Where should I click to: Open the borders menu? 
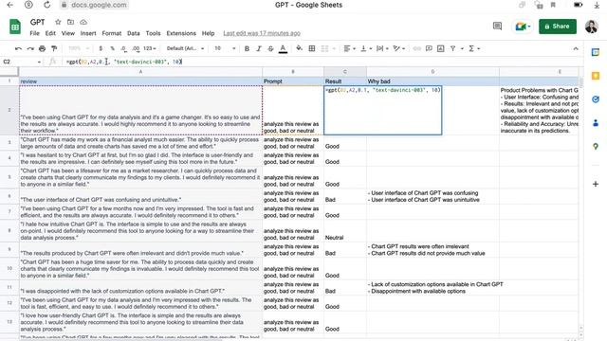coord(312,48)
